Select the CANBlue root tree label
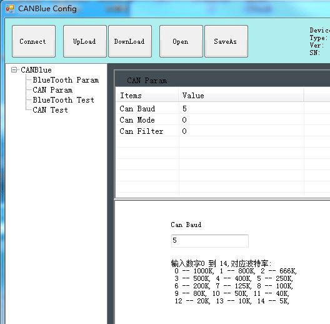Image resolution: width=330 pixels, height=324 pixels. [36, 70]
